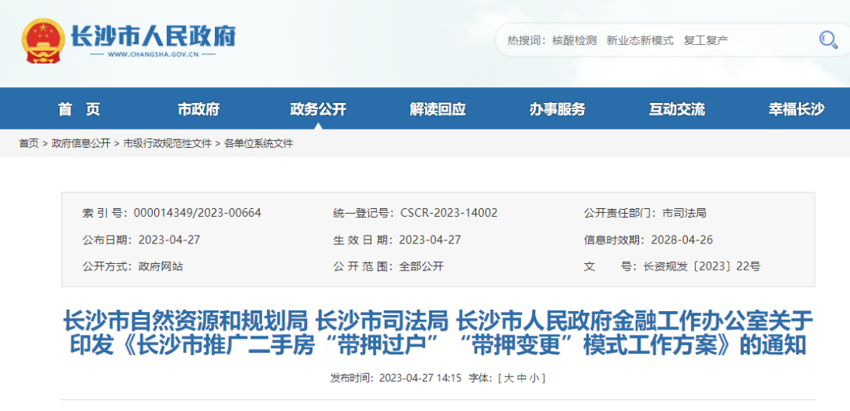Click the 核酸检测 hot search term
The width and height of the screenshot is (850, 411).
[574, 40]
